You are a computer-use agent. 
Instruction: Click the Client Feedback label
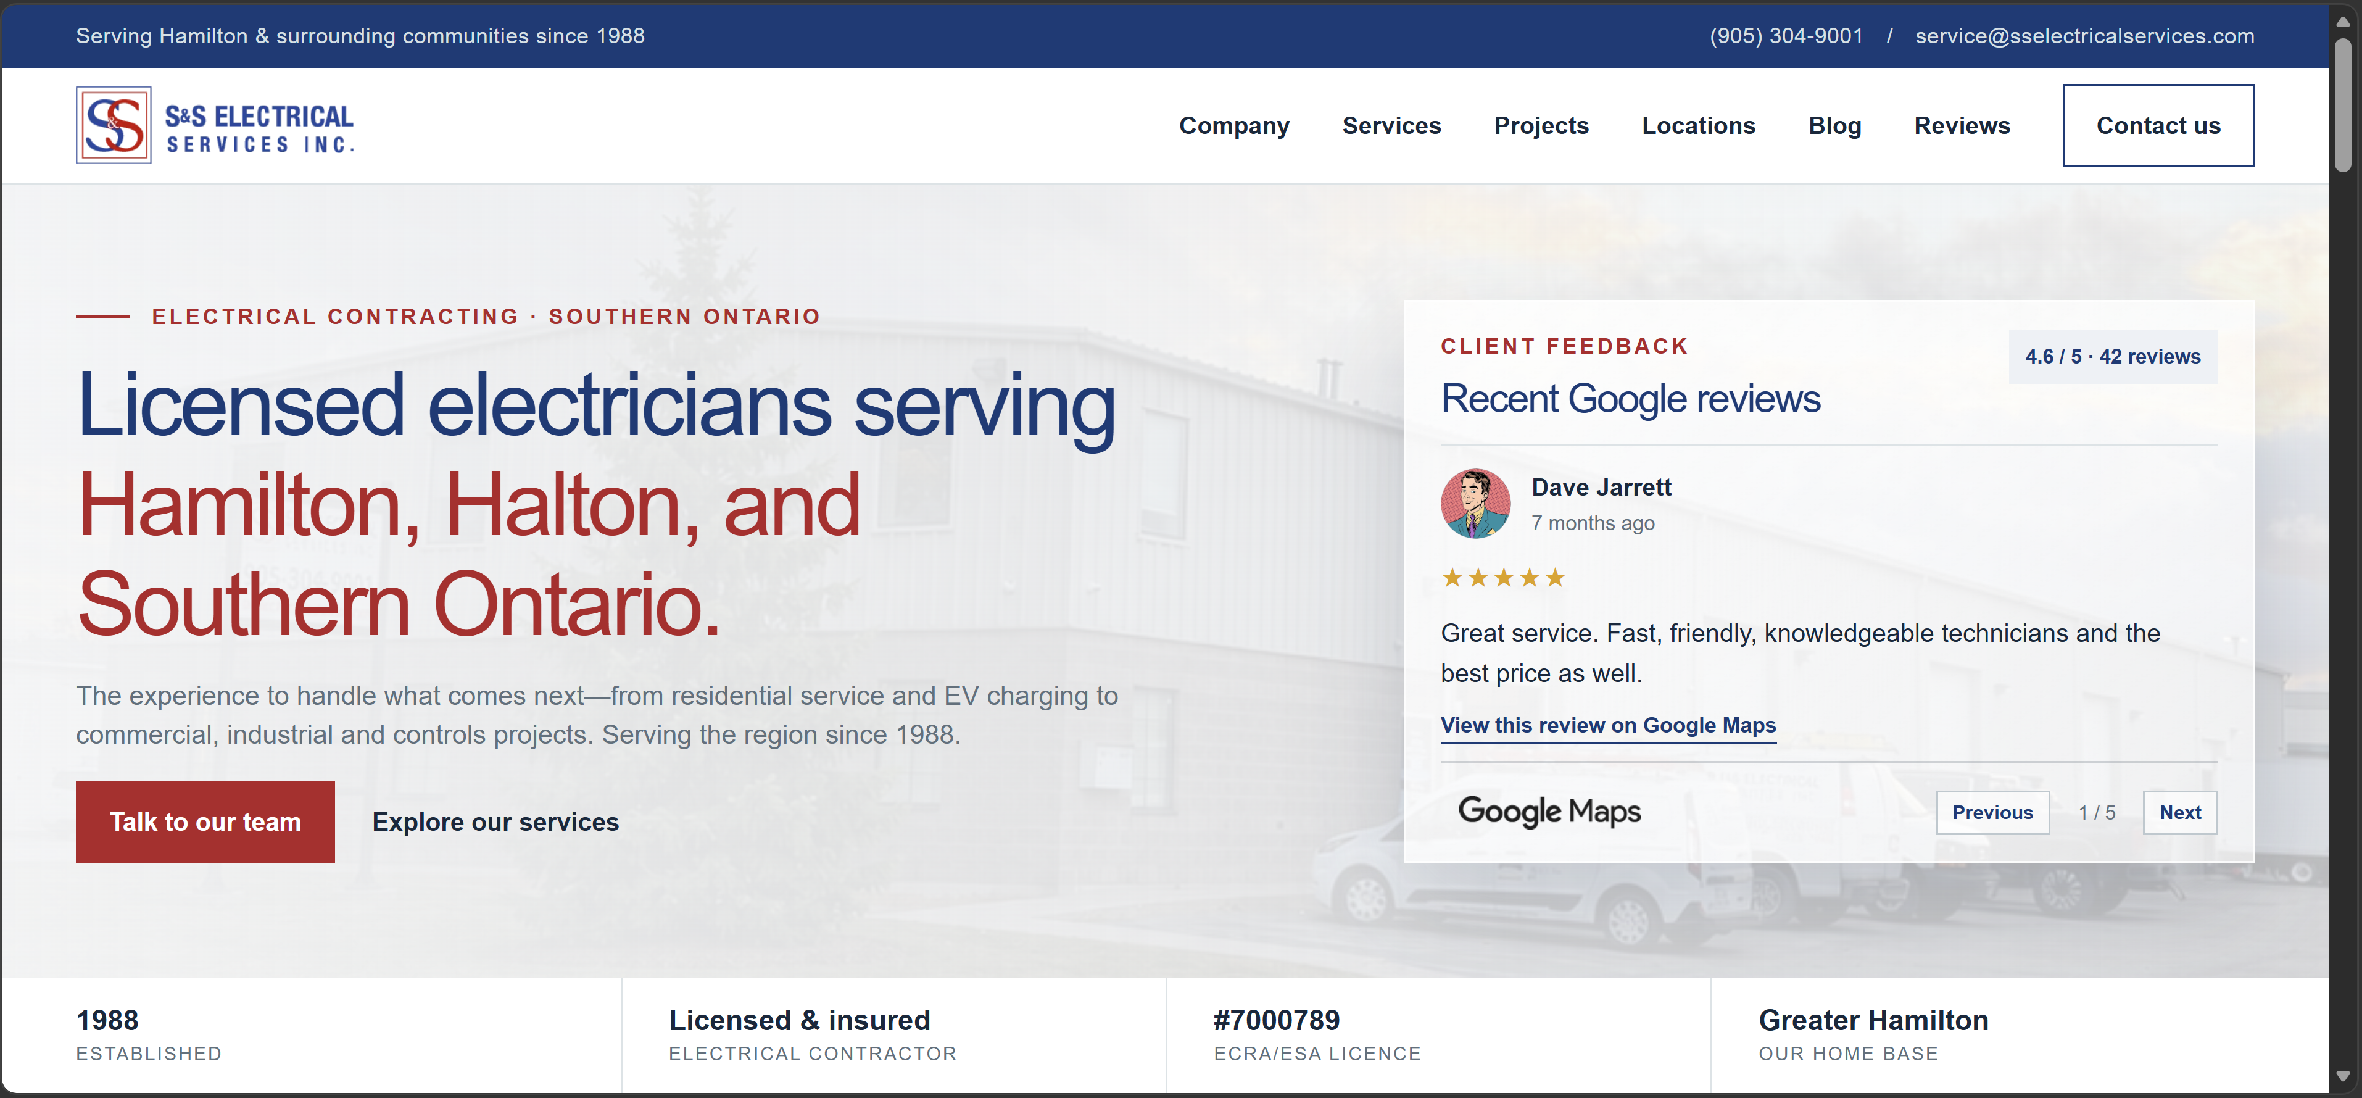[1564, 347]
